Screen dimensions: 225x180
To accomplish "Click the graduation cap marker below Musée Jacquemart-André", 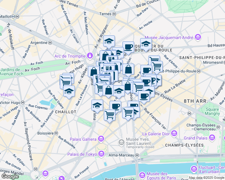I will click(x=146, y=44).
